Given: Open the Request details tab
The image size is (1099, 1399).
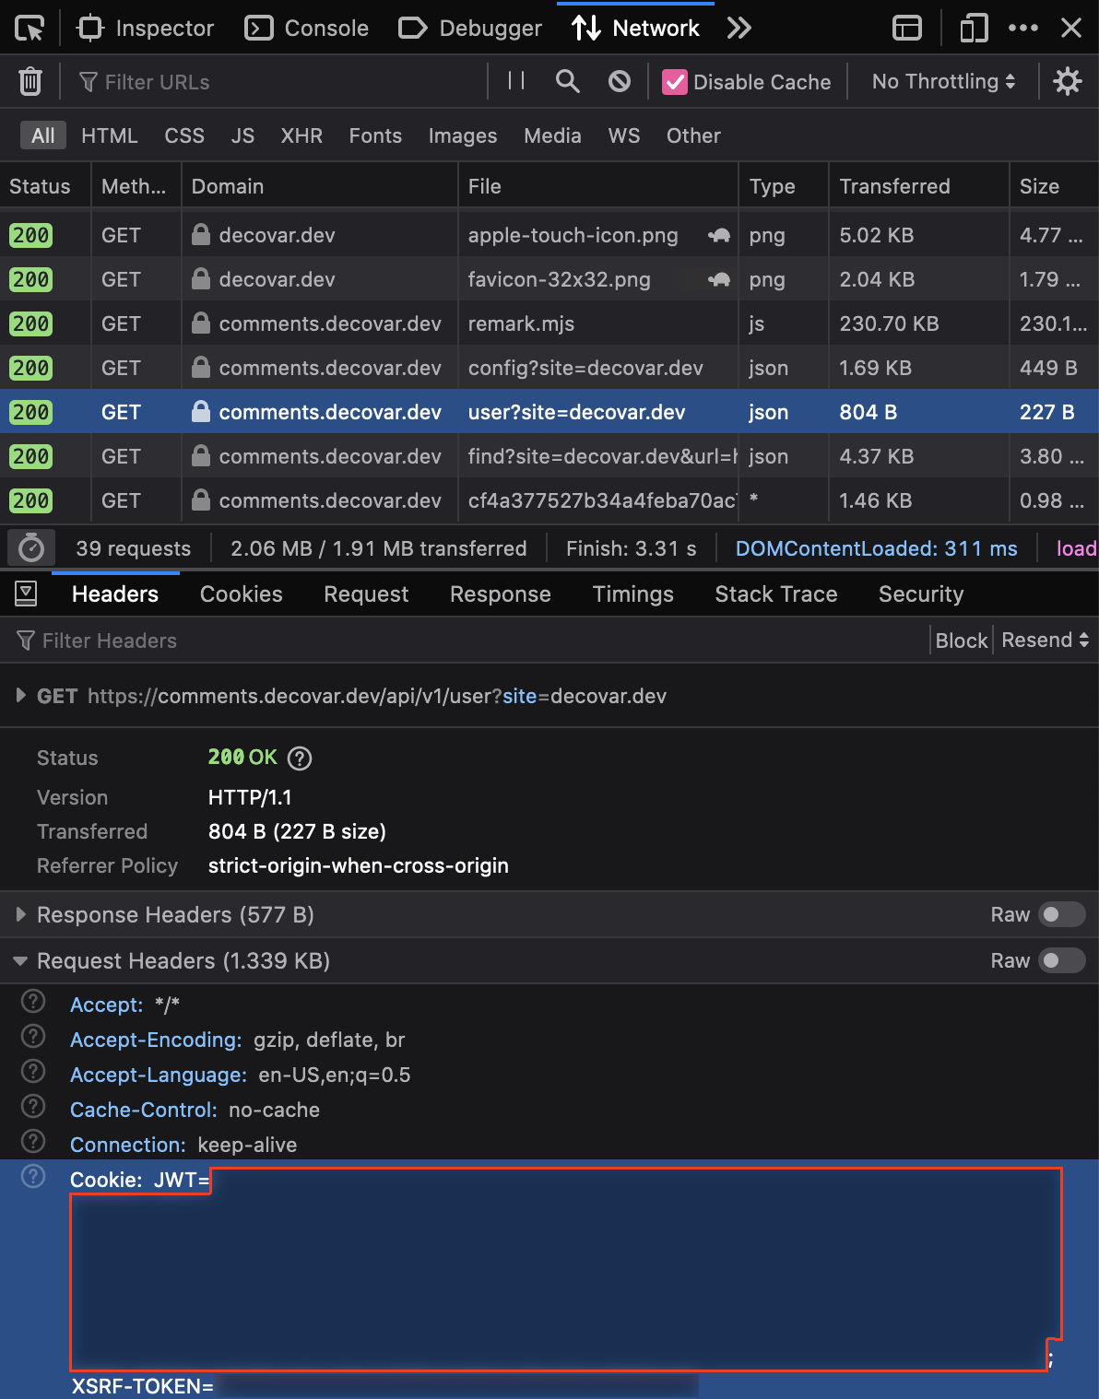Looking at the screenshot, I should (x=366, y=594).
